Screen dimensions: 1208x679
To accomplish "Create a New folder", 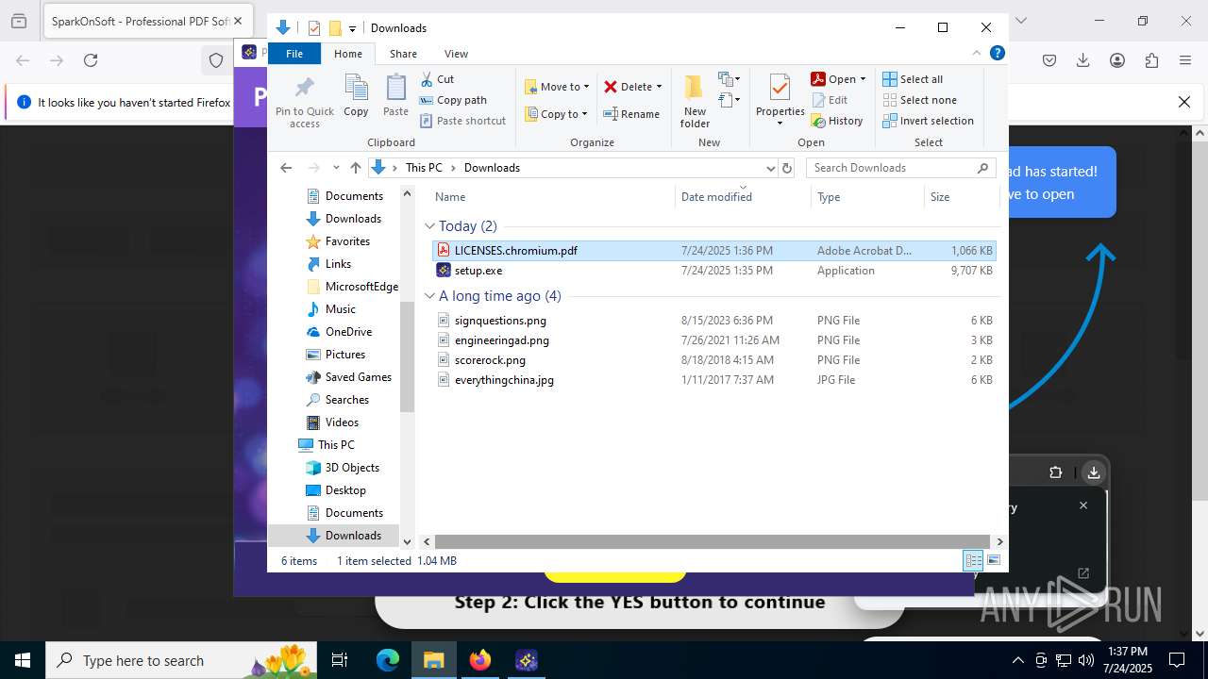I will [695, 101].
